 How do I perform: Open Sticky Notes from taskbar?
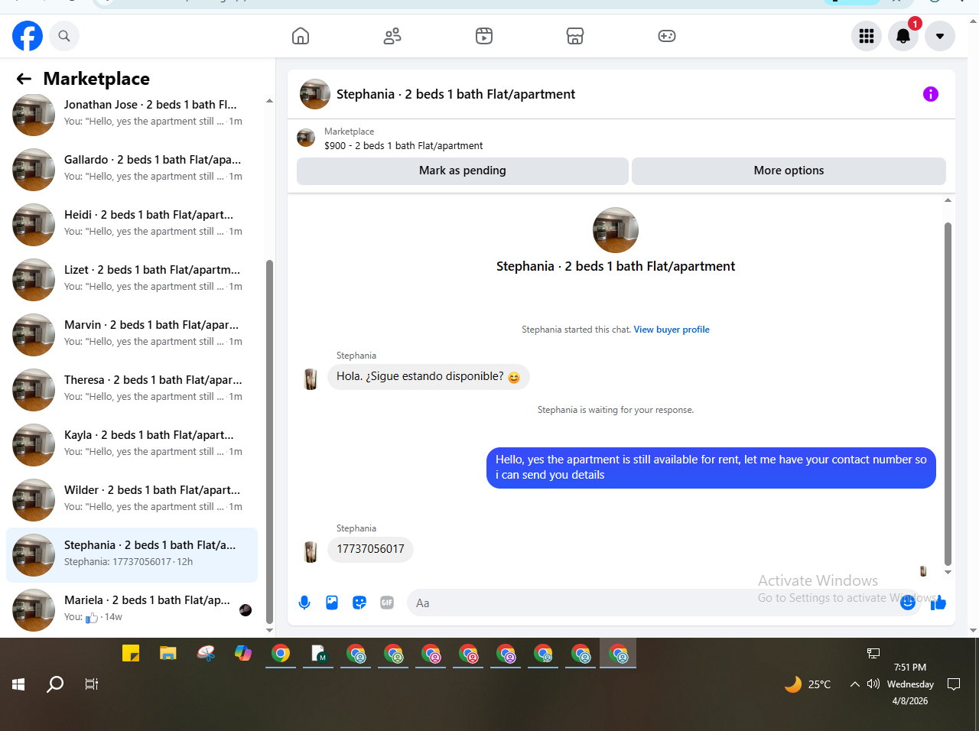131,653
